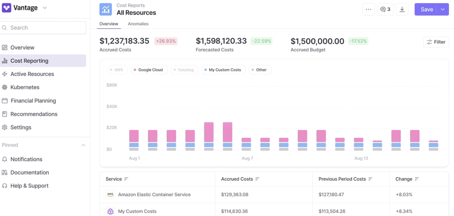The image size is (454, 216).
Task: Click the Cost Reports chart icon
Action: point(106,9)
